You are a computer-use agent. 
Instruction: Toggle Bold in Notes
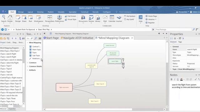[x=172, y=79]
